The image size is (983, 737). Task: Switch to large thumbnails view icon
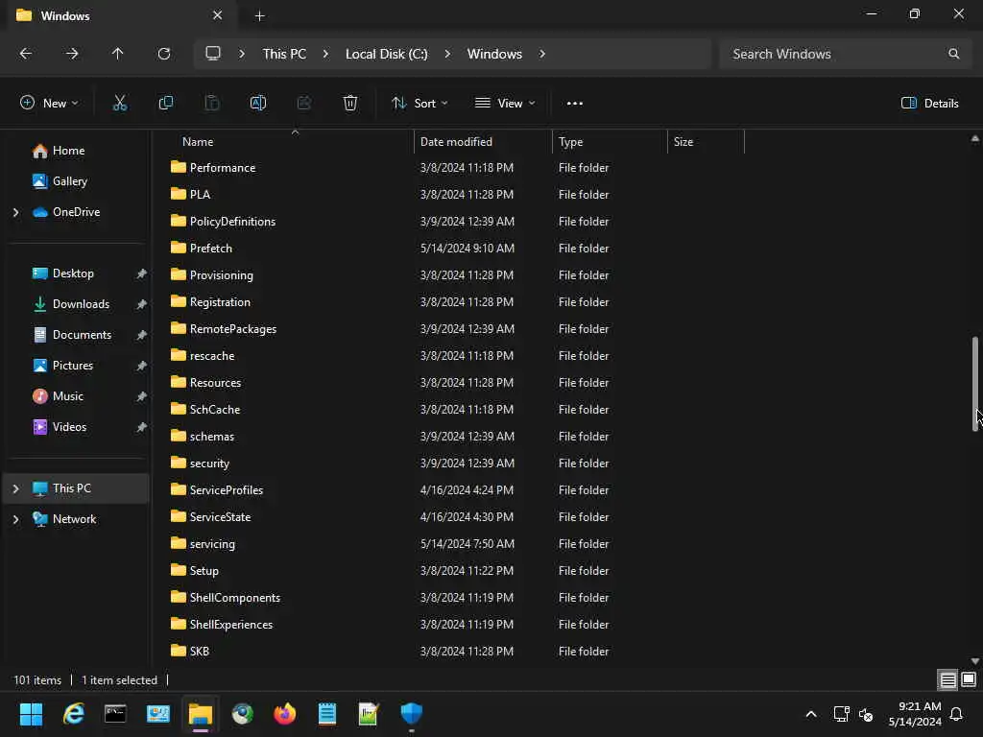(x=969, y=680)
